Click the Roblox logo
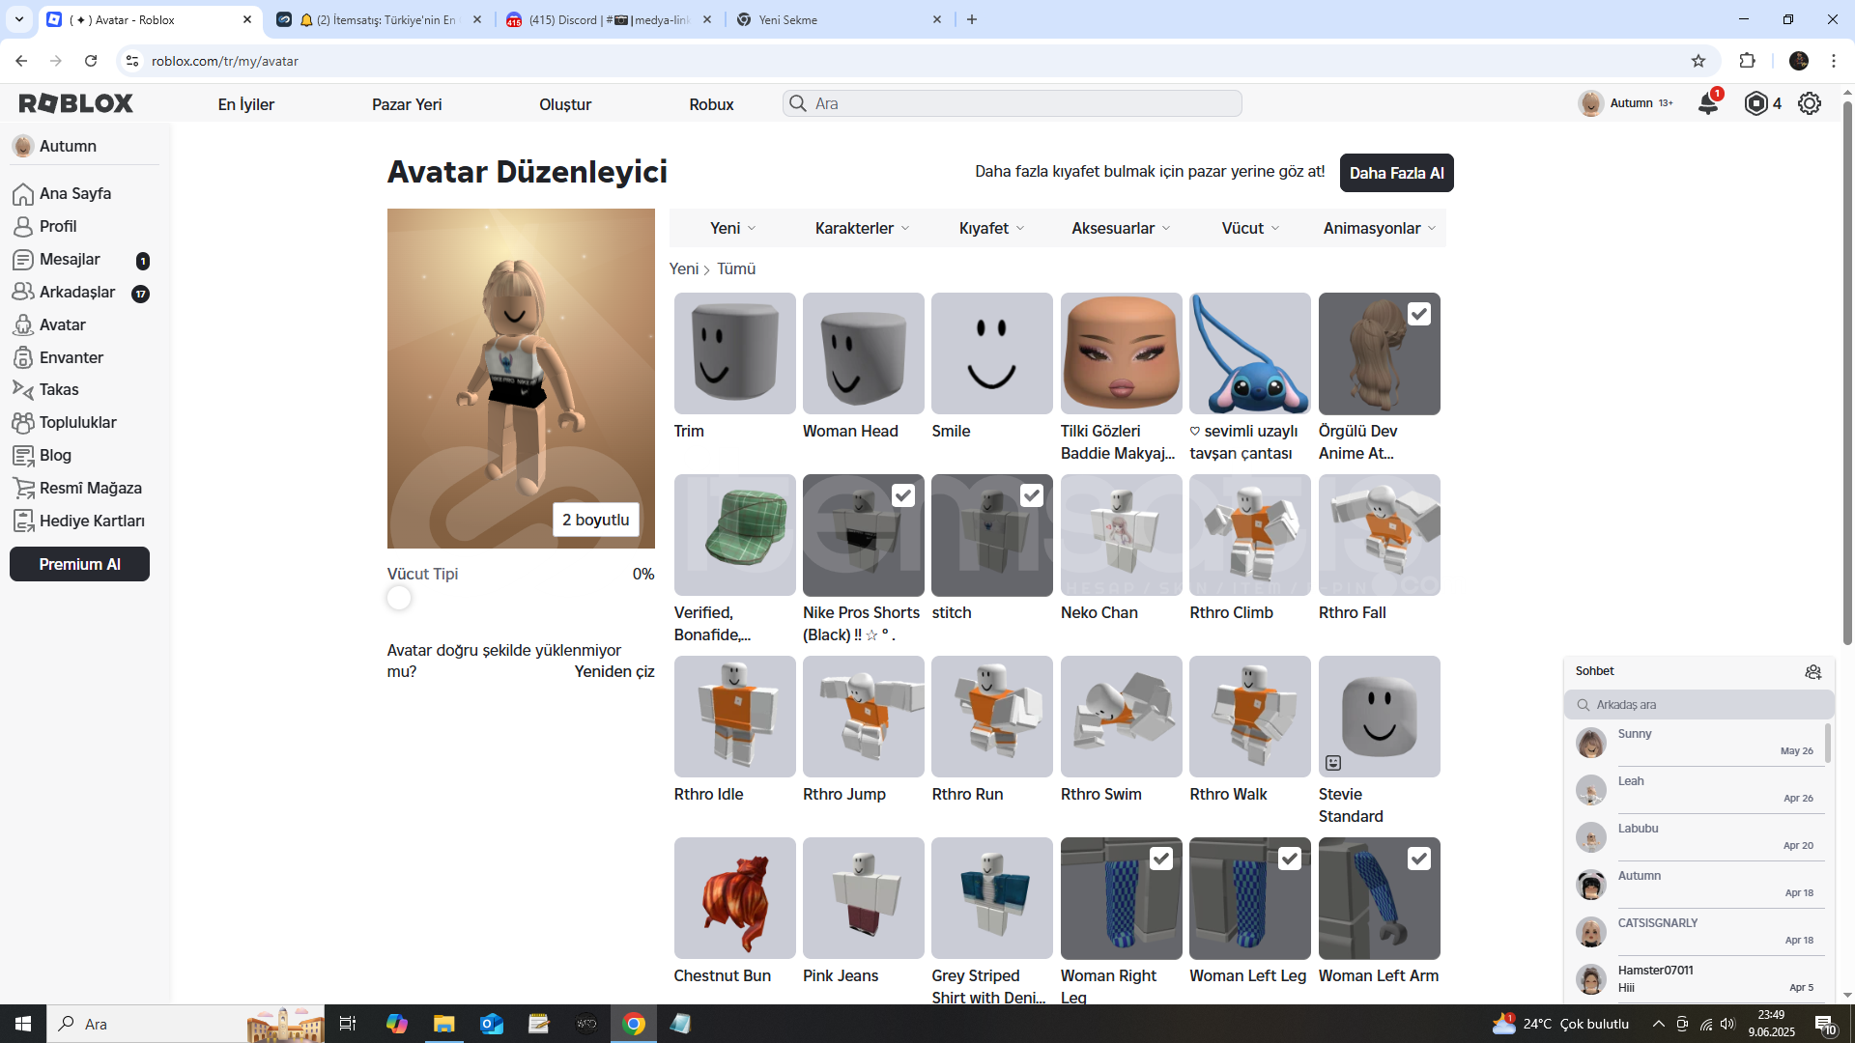The image size is (1855, 1043). [x=76, y=103]
